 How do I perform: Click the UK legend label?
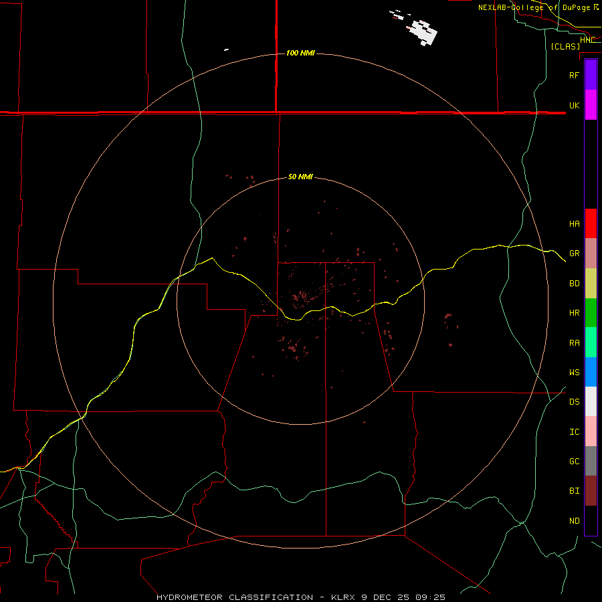click(574, 105)
